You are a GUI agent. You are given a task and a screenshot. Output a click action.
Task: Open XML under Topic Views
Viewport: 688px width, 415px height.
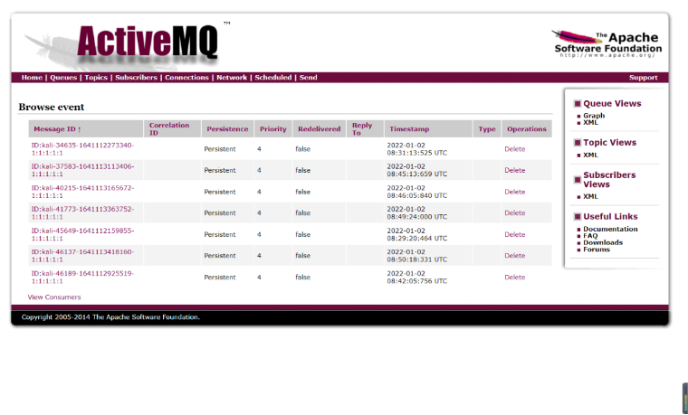point(590,156)
